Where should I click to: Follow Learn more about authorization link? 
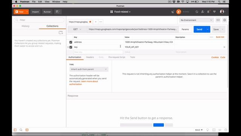coord(84,83)
